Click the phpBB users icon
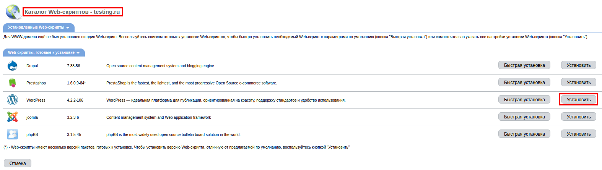Screen dimensions: 602x170 [12, 134]
